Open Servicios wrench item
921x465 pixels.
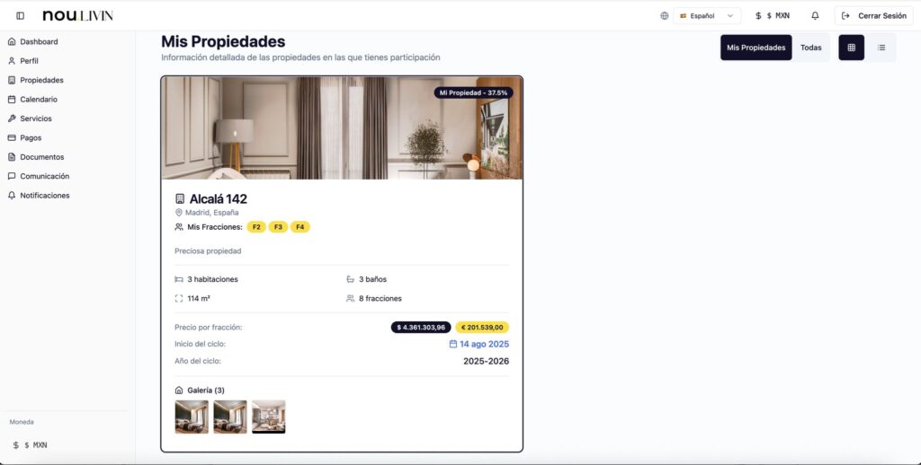pyautogui.click(x=36, y=118)
